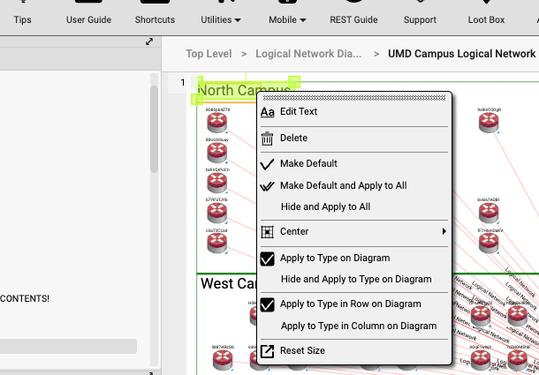This screenshot has height=375, width=539.
Task: Choose Apply to Type in Column on Diagram
Action: pos(358,326)
